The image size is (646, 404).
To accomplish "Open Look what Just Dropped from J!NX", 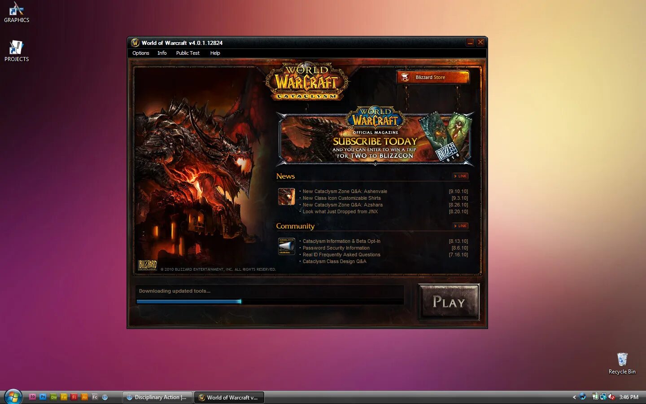I will (340, 211).
